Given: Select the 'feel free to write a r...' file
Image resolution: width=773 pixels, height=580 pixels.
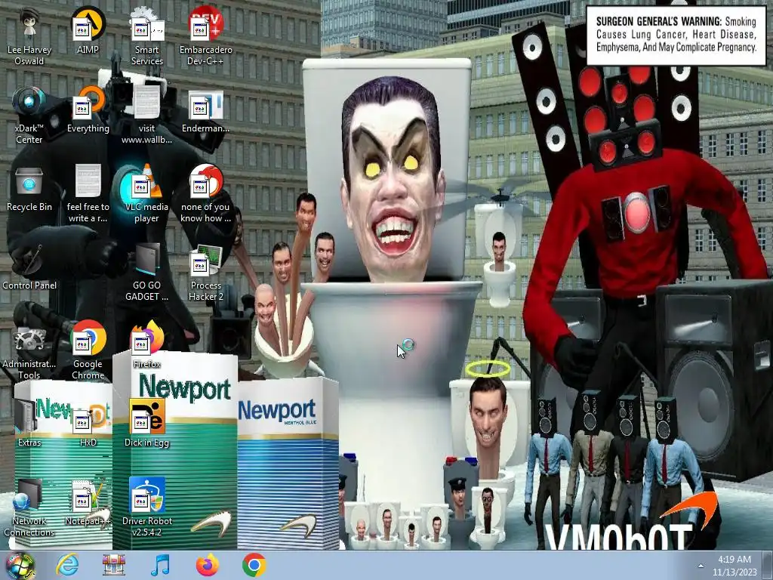Looking at the screenshot, I should click(x=88, y=194).
